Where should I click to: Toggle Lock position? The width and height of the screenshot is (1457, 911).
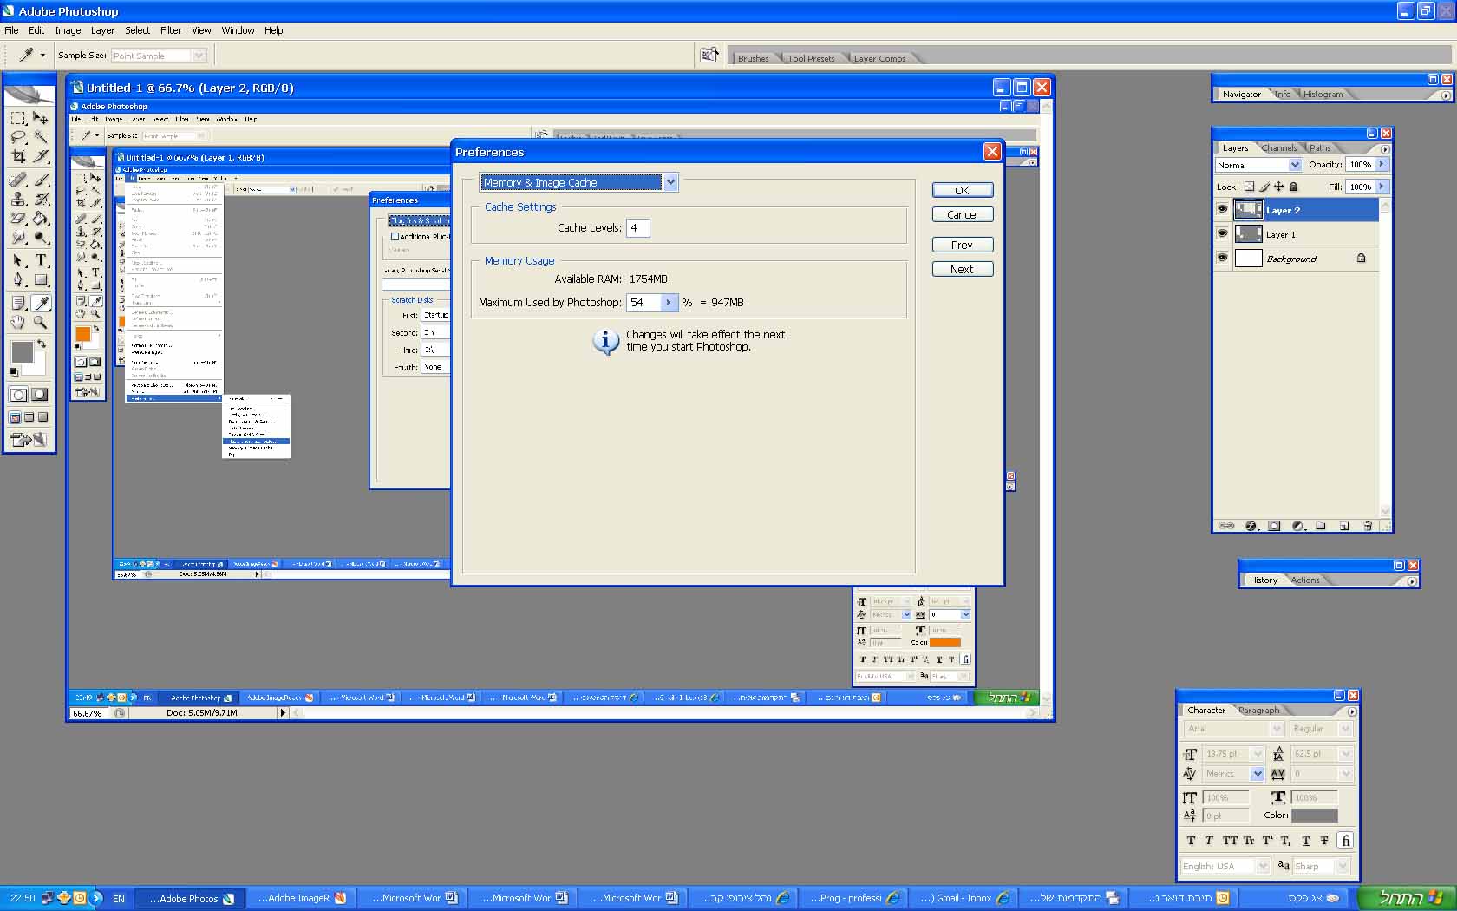(1278, 187)
